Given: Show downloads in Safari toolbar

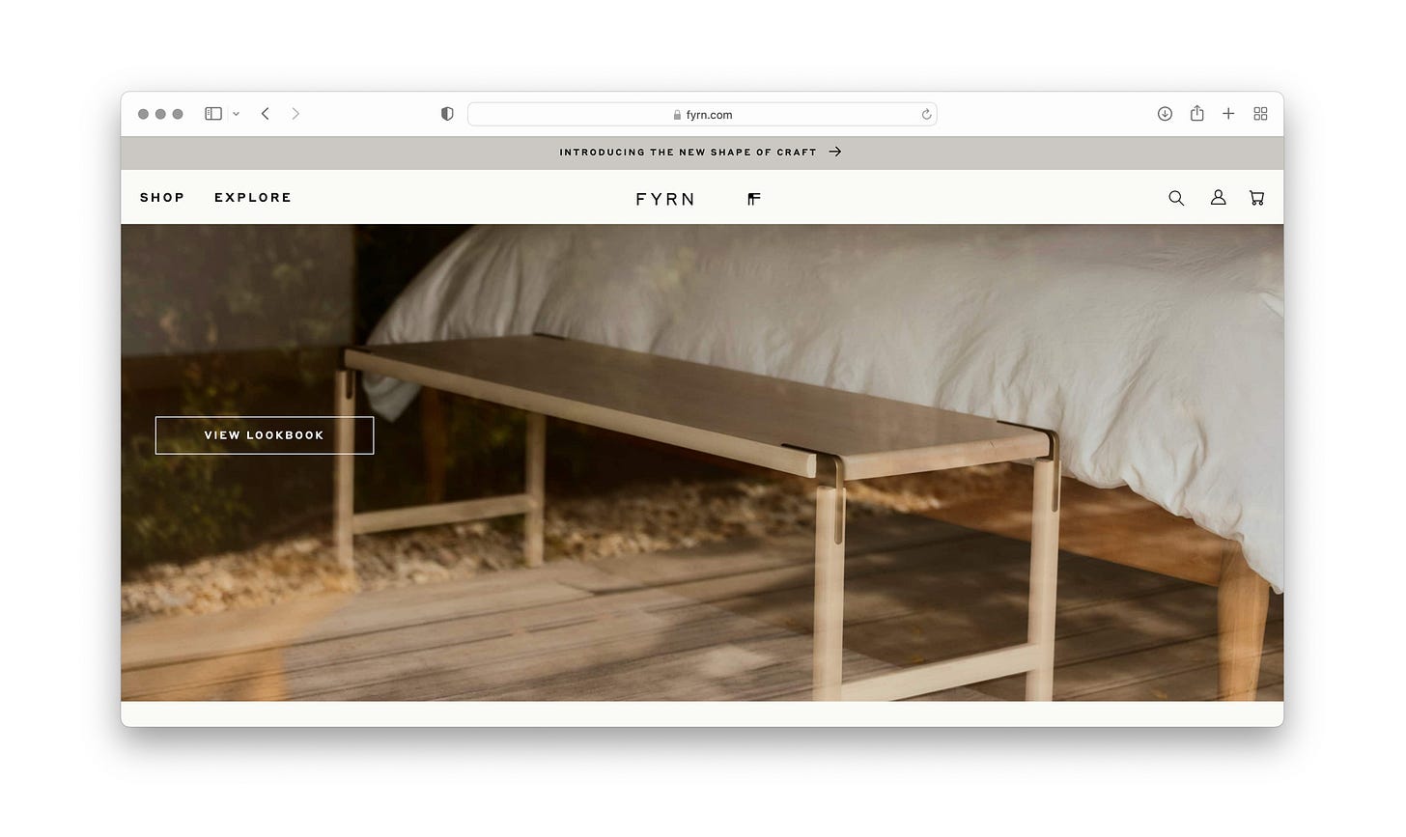Looking at the screenshot, I should click(1165, 114).
